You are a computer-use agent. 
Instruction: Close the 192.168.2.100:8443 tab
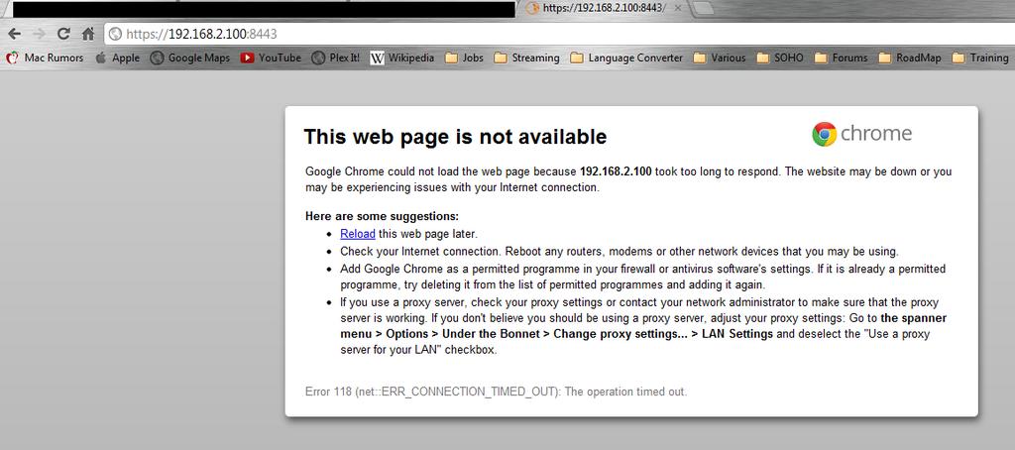[678, 8]
